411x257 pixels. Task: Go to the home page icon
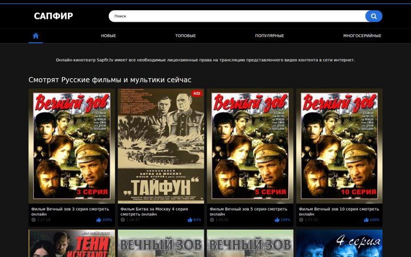click(35, 35)
